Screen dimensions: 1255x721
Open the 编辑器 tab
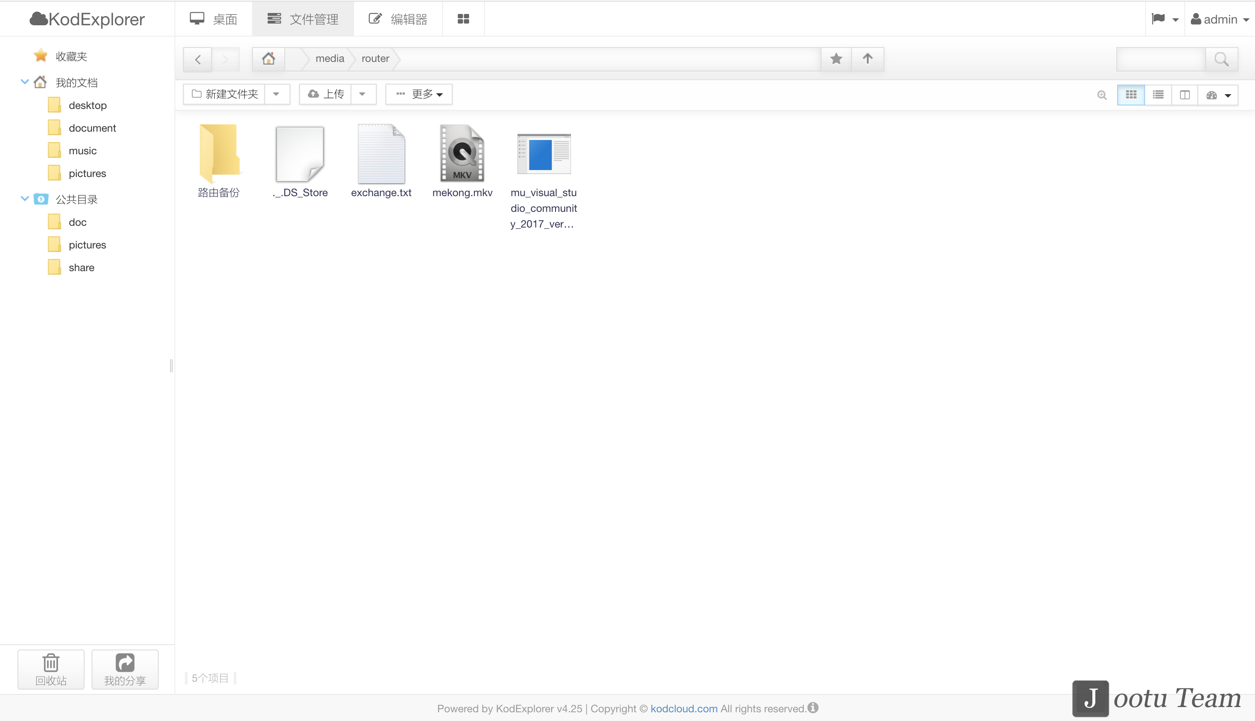pyautogui.click(x=398, y=19)
